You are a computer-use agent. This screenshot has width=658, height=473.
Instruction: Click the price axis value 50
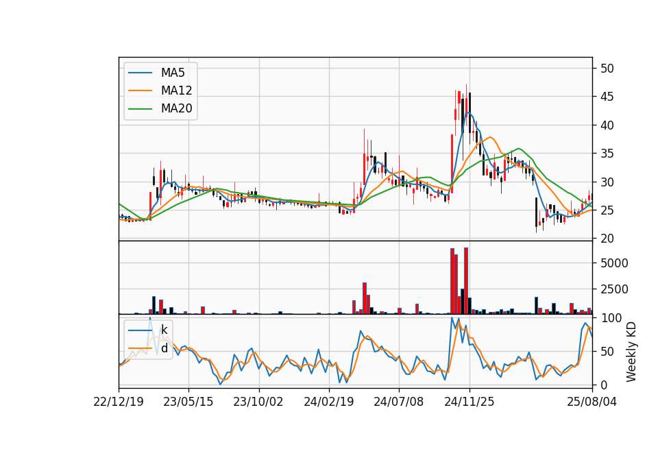pyautogui.click(x=607, y=69)
